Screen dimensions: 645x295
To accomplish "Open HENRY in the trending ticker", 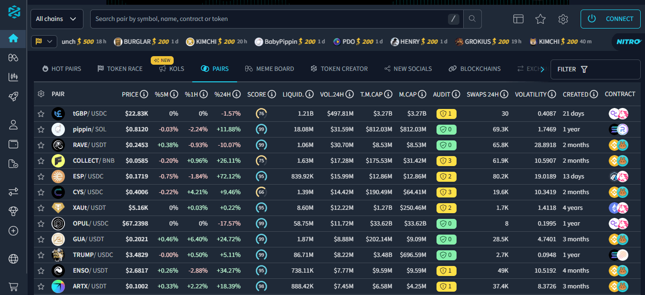I will click(x=419, y=42).
